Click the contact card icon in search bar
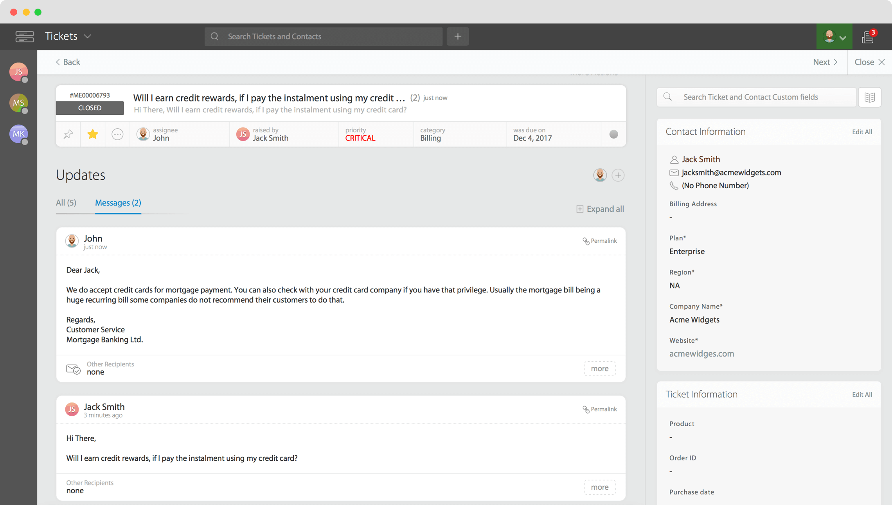This screenshot has height=505, width=892. tap(870, 97)
